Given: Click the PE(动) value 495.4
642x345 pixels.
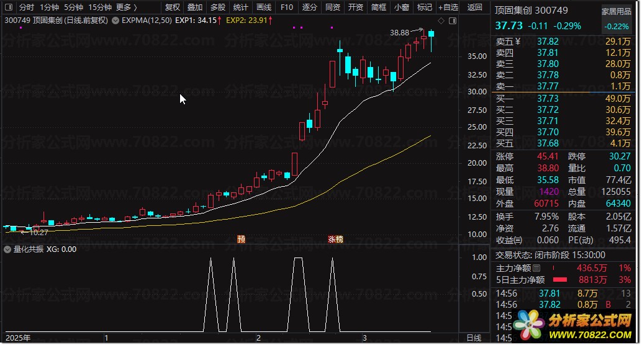Looking at the screenshot, I should coord(620,240).
